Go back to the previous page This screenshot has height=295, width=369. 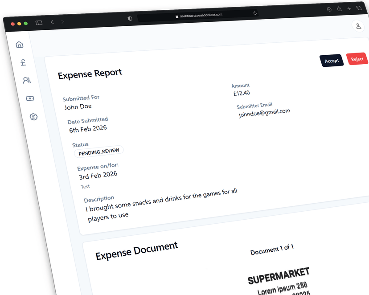52,22
